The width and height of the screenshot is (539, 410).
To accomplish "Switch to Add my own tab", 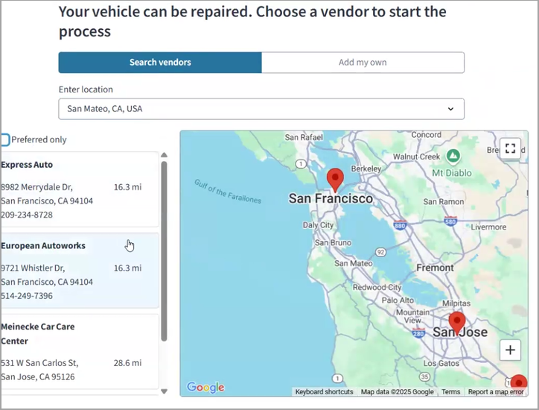I will (363, 63).
